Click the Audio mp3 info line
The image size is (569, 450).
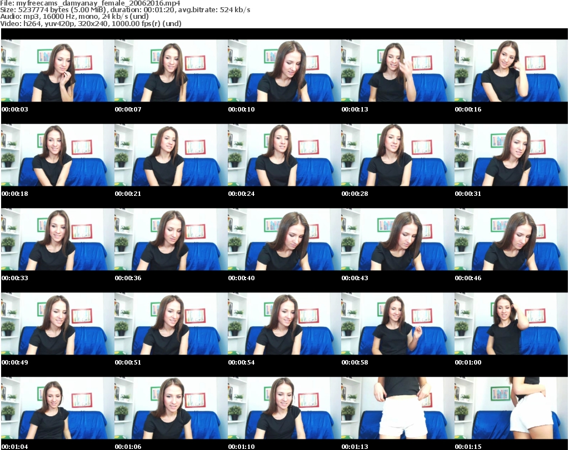[x=74, y=17]
